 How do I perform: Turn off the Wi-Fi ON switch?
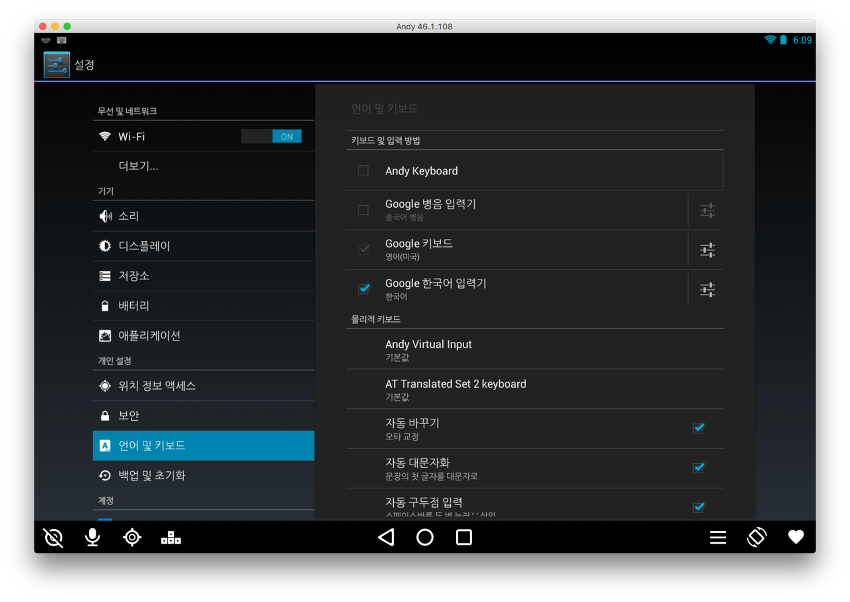click(272, 137)
